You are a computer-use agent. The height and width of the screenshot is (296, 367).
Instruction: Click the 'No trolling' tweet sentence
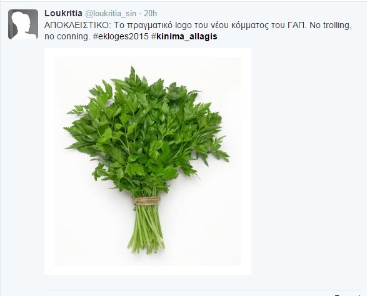click(x=331, y=25)
